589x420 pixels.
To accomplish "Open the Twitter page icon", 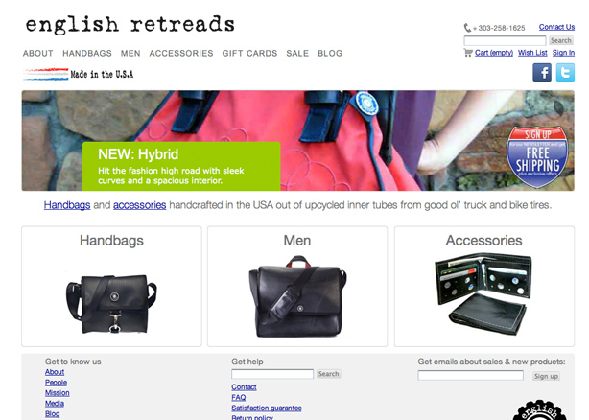I will 565,73.
